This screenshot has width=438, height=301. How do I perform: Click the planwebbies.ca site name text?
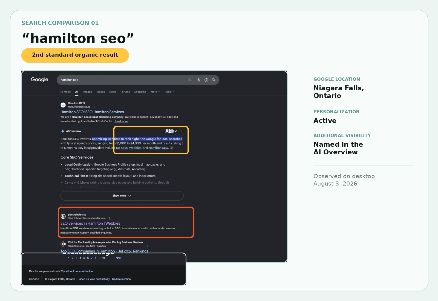[x=77, y=215]
